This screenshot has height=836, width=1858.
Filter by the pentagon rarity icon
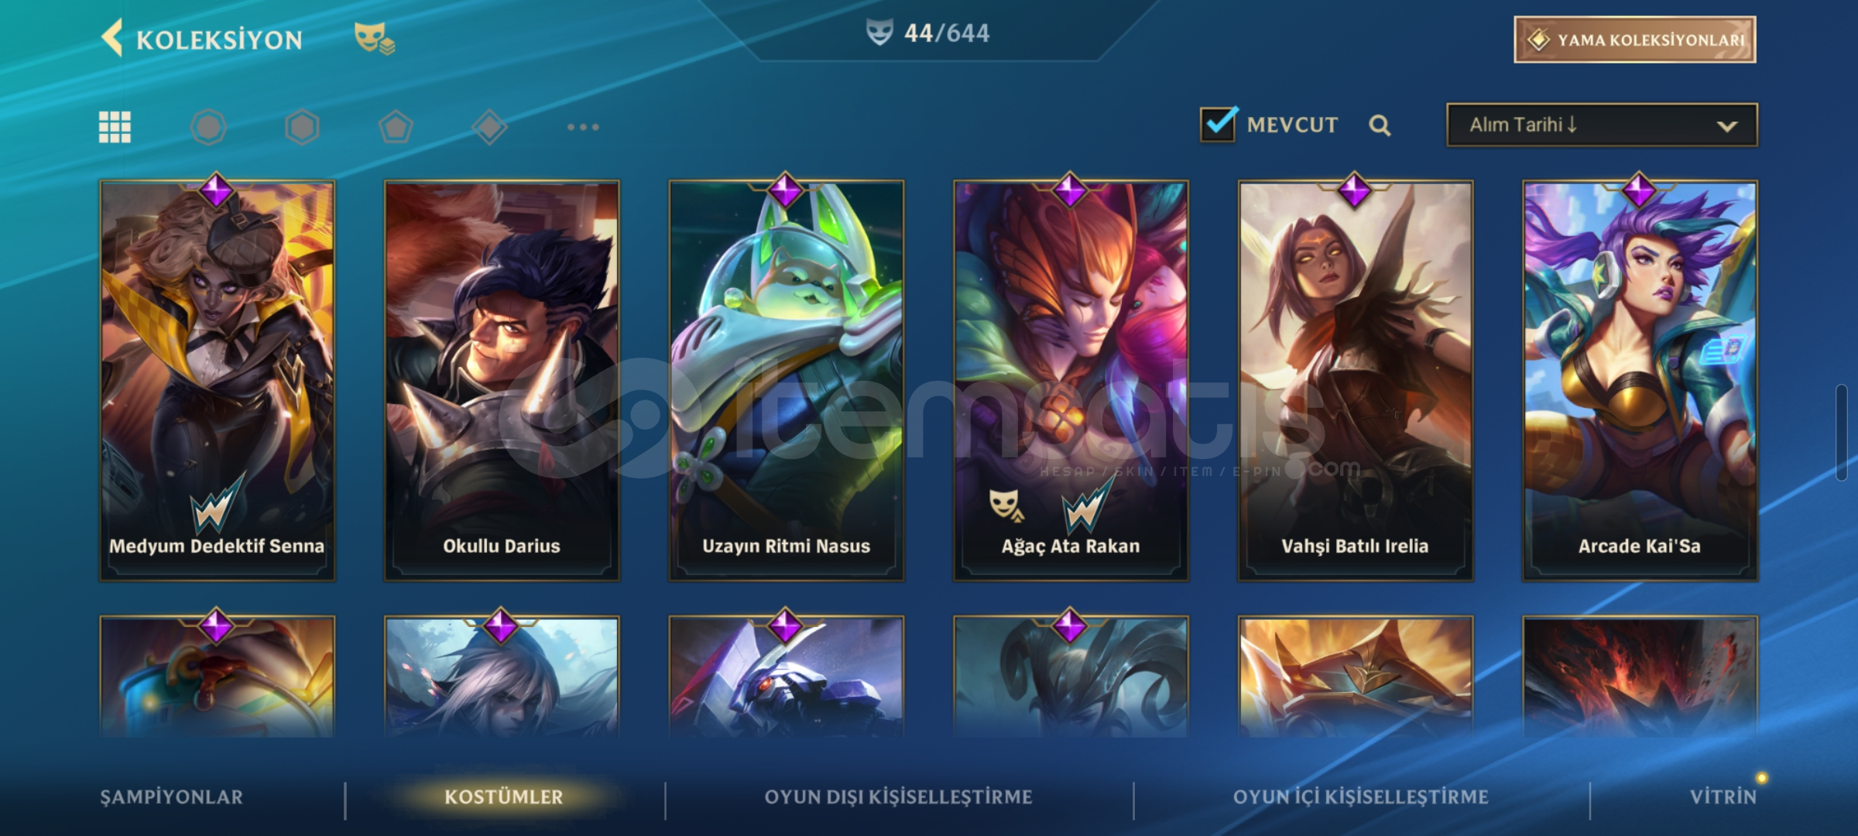click(x=396, y=127)
